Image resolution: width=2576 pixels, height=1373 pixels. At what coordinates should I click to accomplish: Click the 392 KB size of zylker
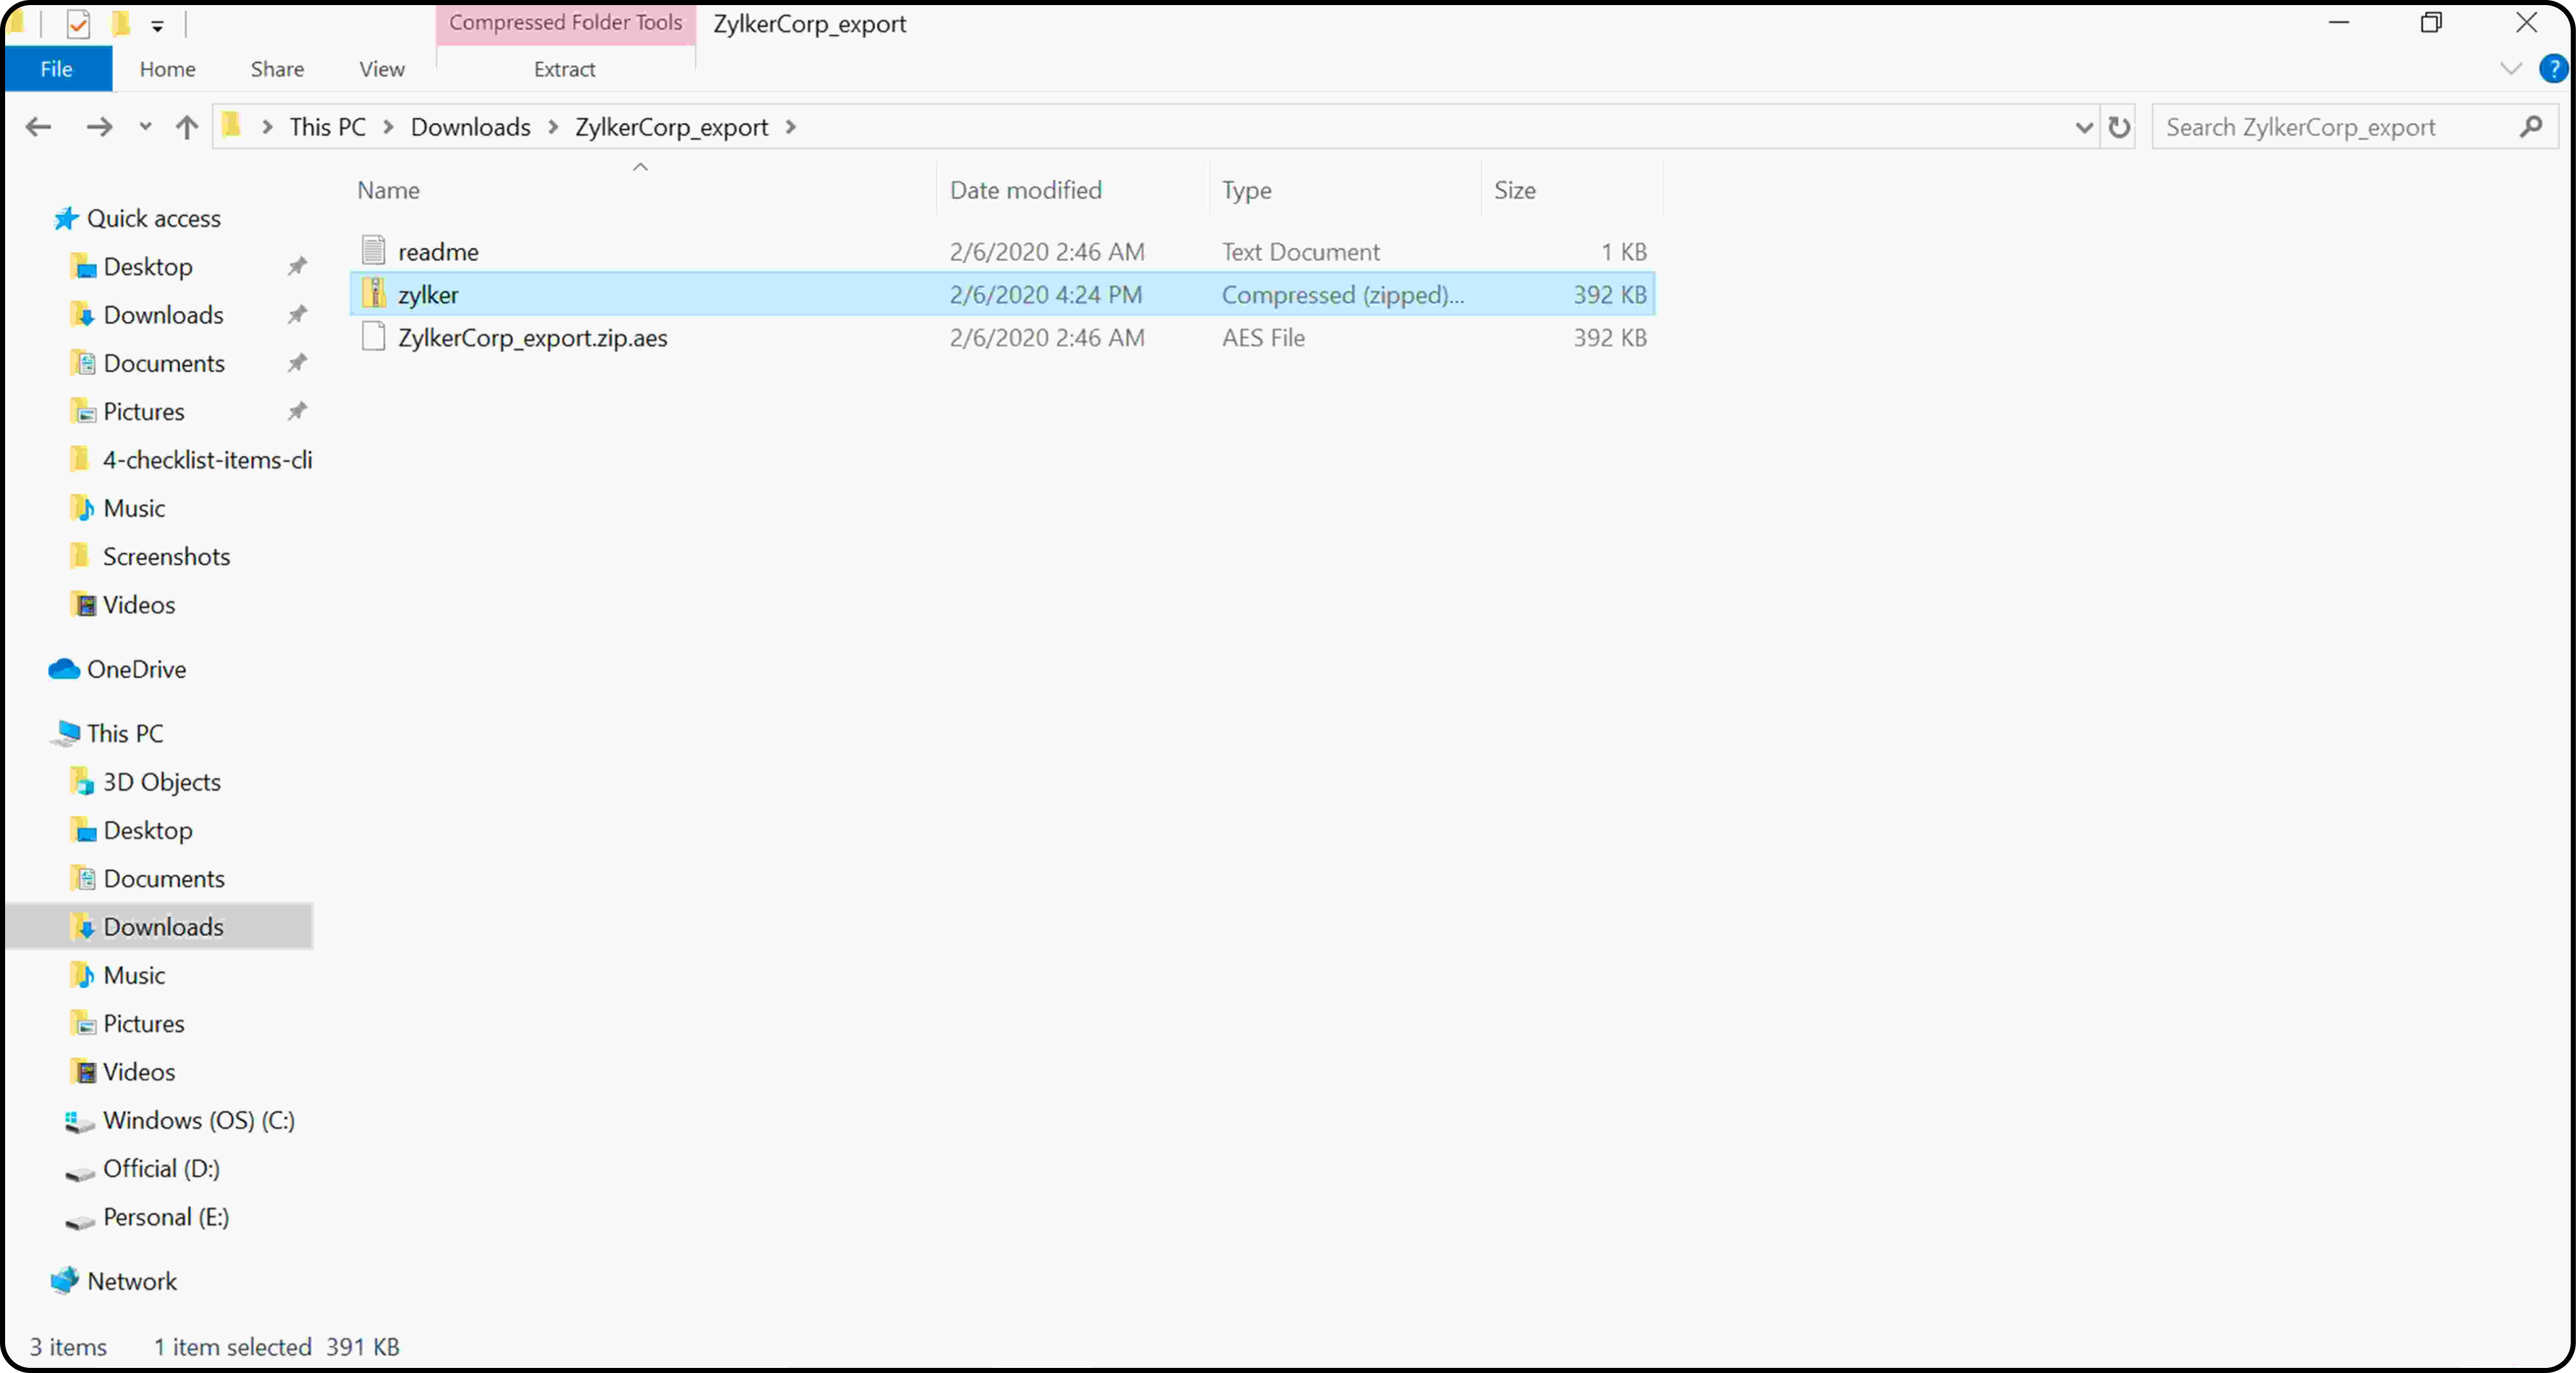click(1609, 294)
